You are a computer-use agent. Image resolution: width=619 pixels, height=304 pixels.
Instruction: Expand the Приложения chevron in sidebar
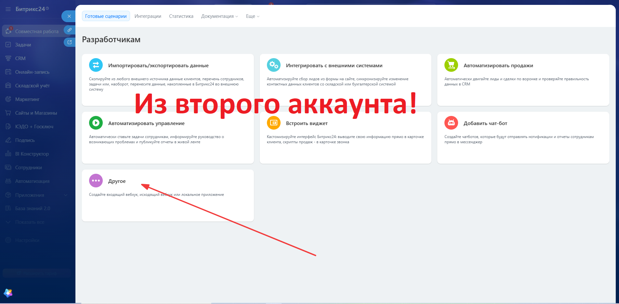click(x=66, y=195)
